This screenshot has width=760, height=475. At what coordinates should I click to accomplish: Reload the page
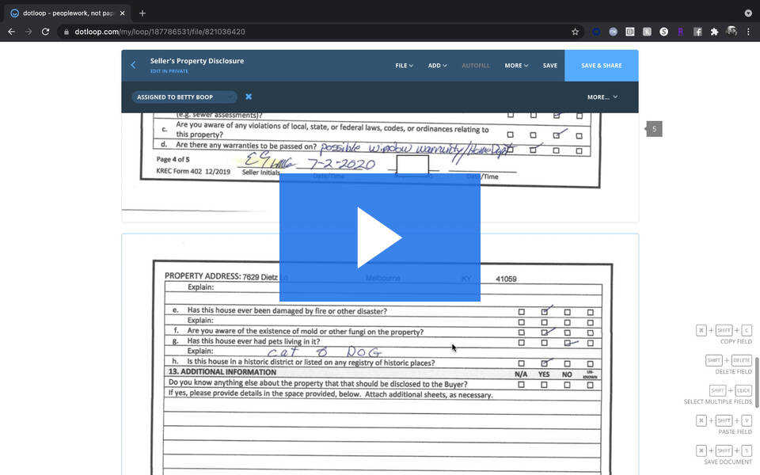pos(46,32)
